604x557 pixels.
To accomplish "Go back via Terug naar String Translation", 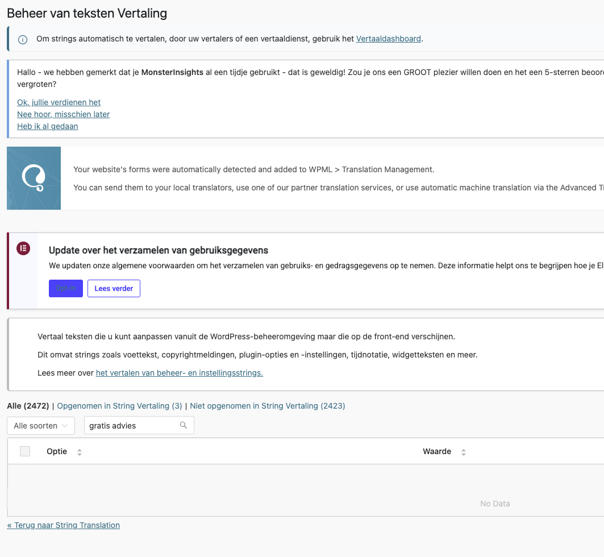I will (x=63, y=525).
